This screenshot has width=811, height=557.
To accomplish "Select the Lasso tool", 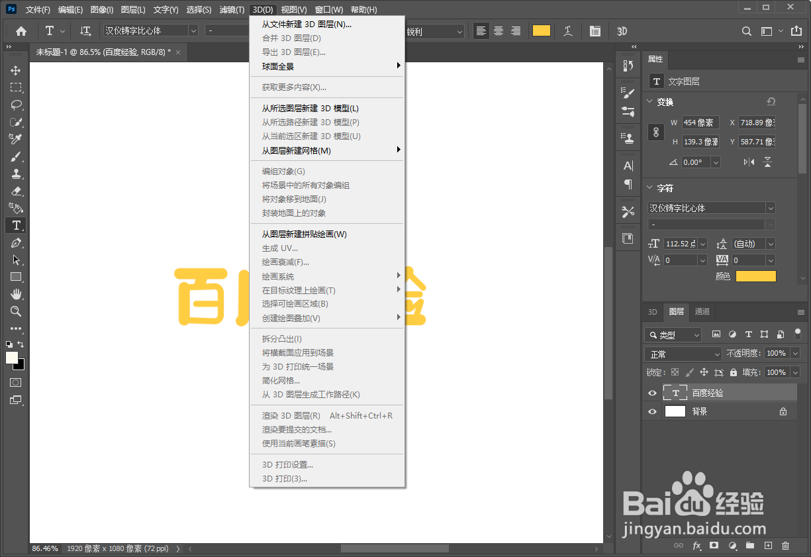I will click(x=16, y=105).
